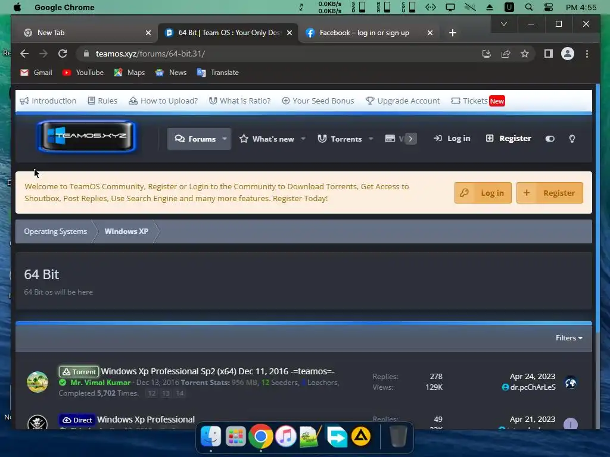610x457 pixels.
Task: Click Log in in the nav bar
Action: coord(452,138)
